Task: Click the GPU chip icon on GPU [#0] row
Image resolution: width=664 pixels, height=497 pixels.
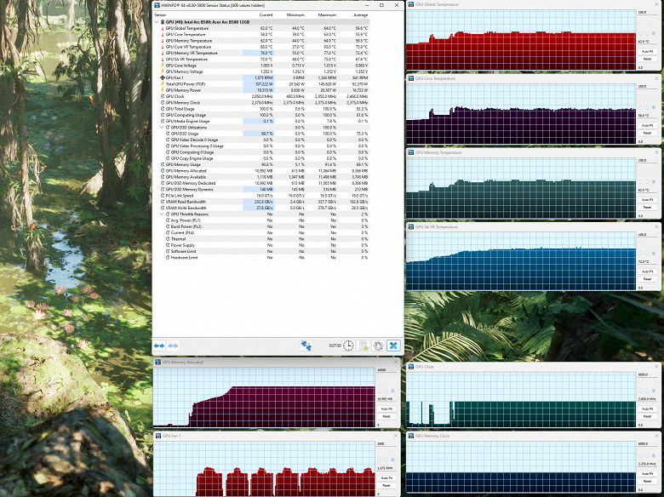Action: (163, 22)
